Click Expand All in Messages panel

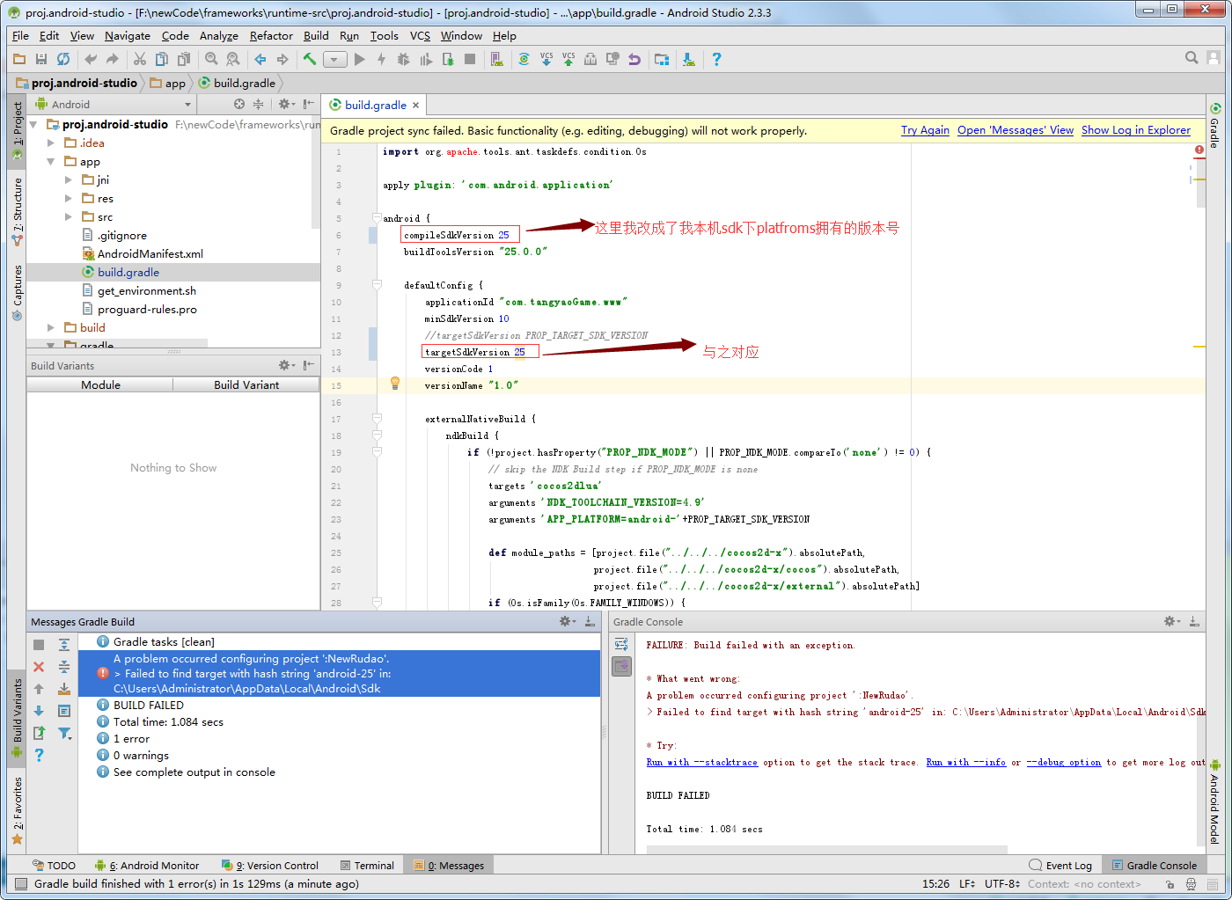click(x=64, y=645)
